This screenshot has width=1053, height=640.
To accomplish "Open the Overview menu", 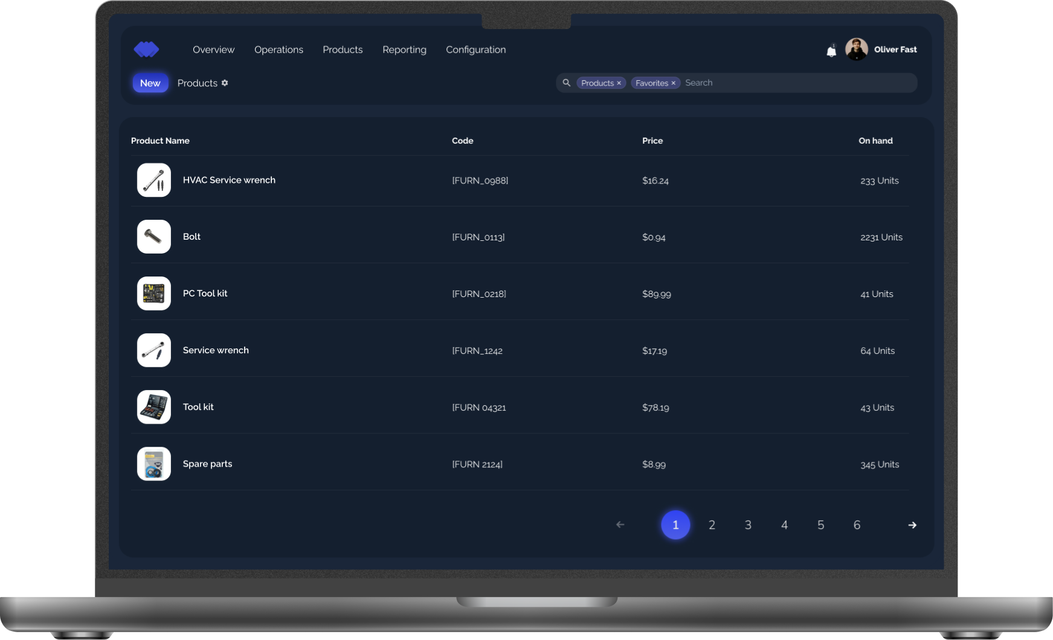I will (213, 50).
